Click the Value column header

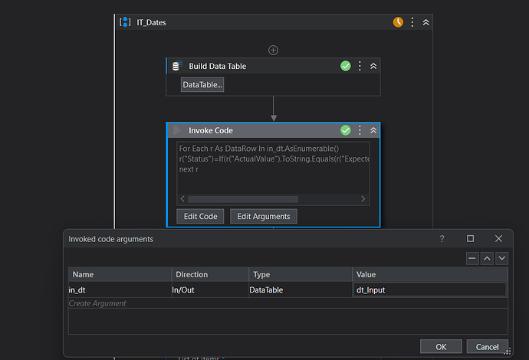[430, 274]
